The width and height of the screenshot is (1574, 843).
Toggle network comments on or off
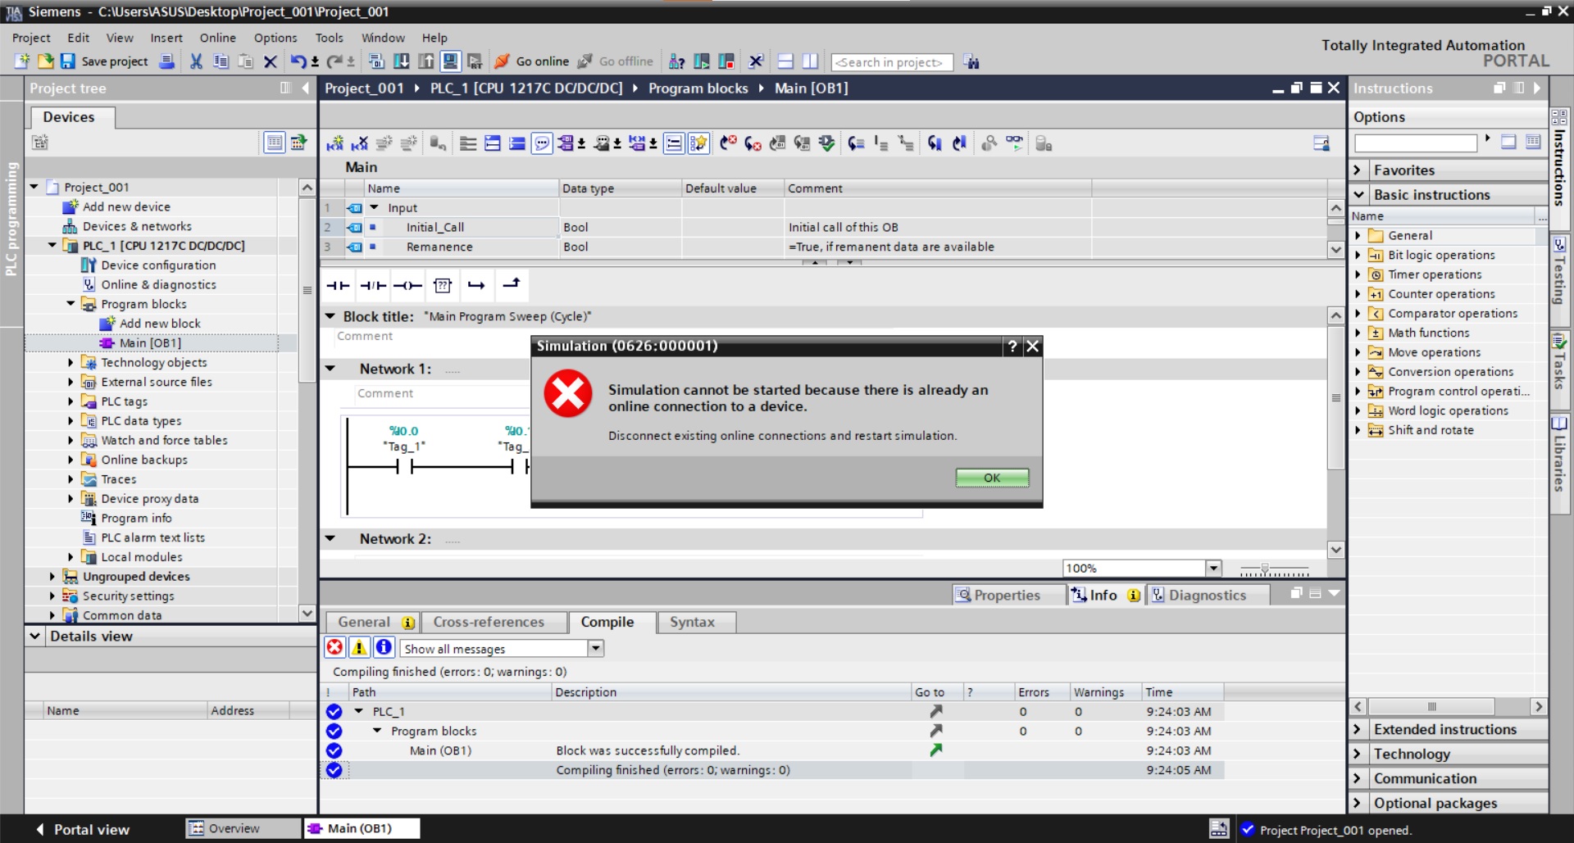[673, 143]
